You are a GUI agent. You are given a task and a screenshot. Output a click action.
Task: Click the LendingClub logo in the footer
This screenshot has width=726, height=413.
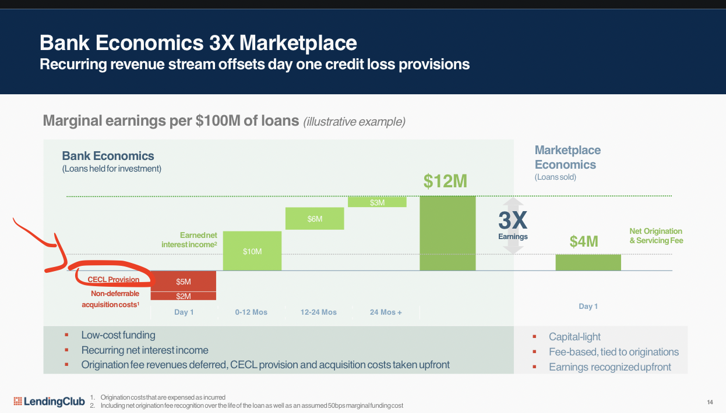(49, 401)
